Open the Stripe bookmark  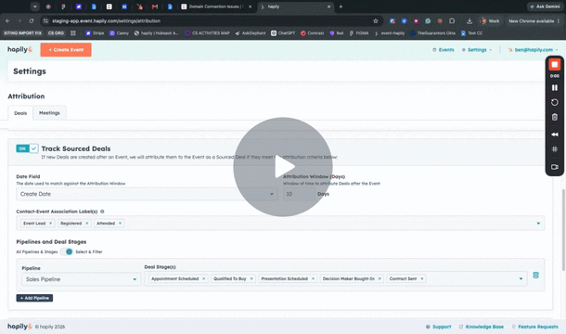[95, 33]
